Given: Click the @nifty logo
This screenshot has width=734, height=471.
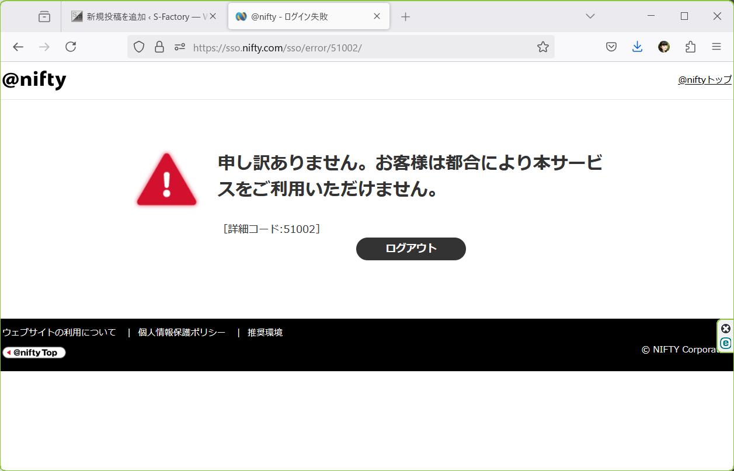Looking at the screenshot, I should [34, 80].
